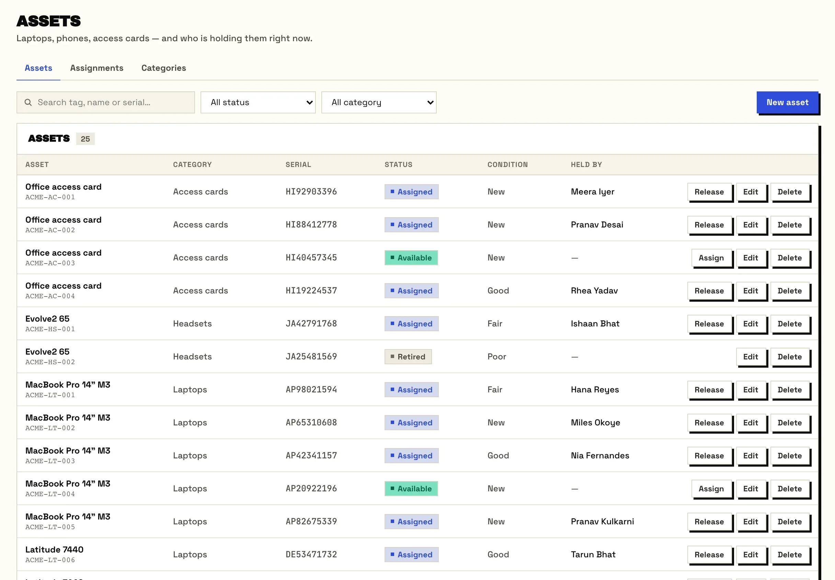
Task: Click the Condition column header
Action: click(507, 165)
